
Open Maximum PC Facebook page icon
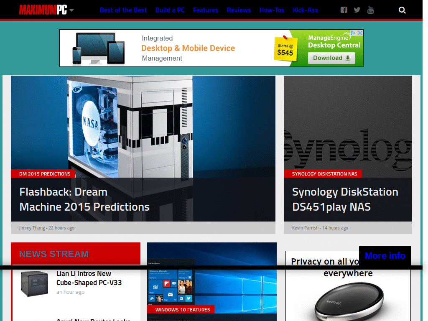tap(344, 10)
